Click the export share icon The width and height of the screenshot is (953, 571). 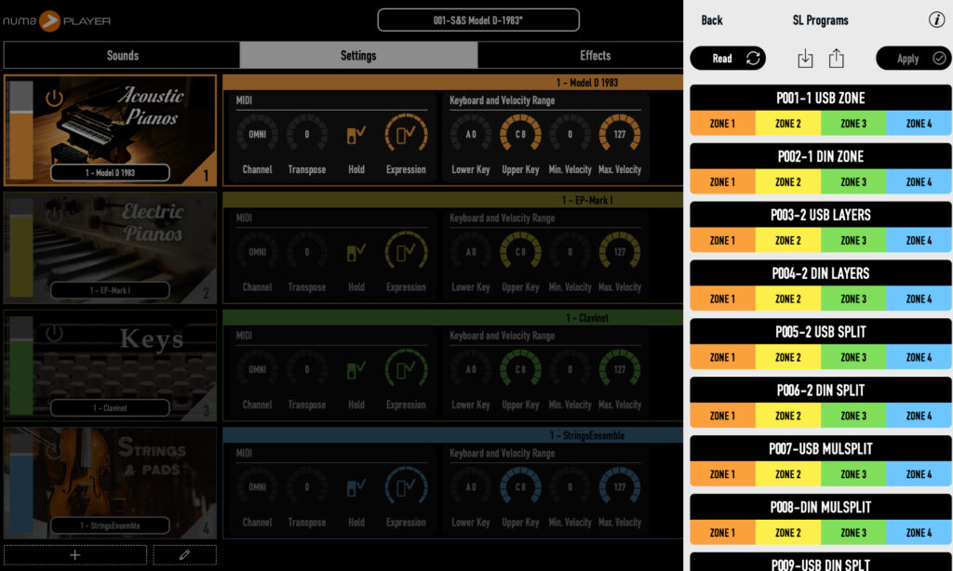pos(837,59)
